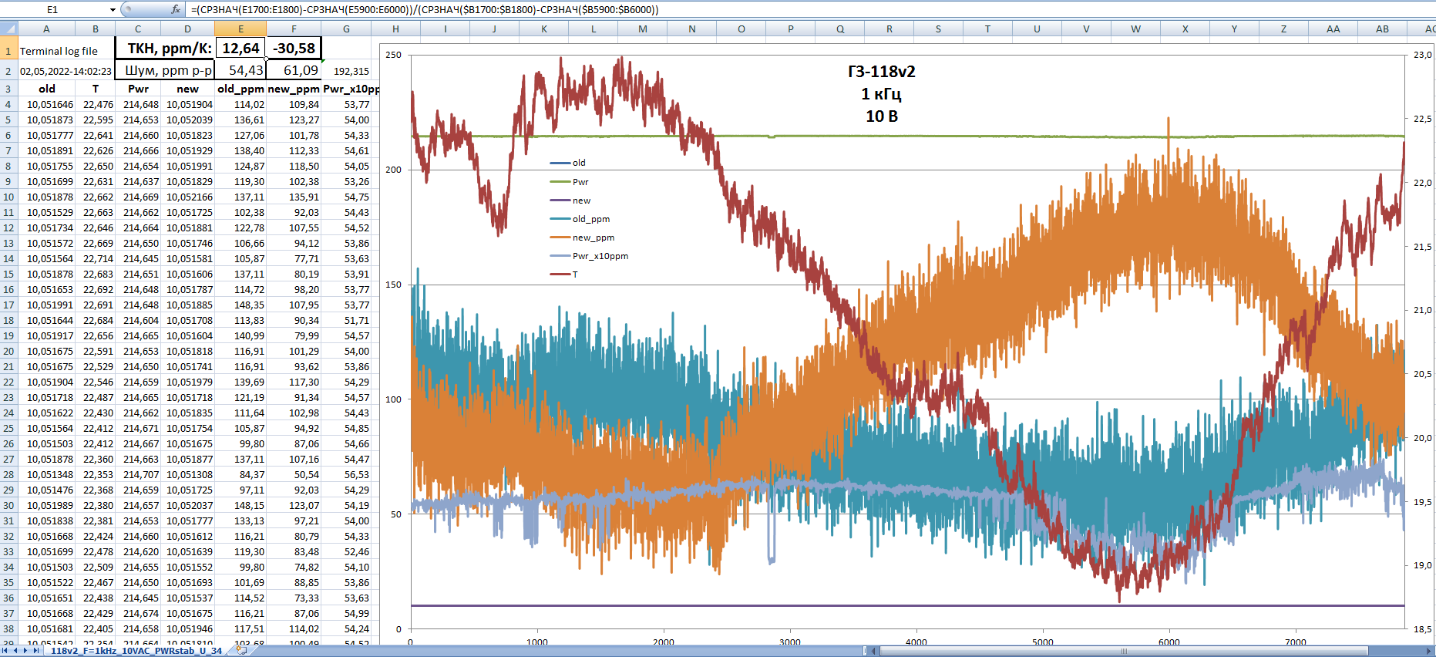This screenshot has height=657, width=1436.
Task: Click timestamp cell 02,05,2022-14:02:23
Action: click(66, 71)
